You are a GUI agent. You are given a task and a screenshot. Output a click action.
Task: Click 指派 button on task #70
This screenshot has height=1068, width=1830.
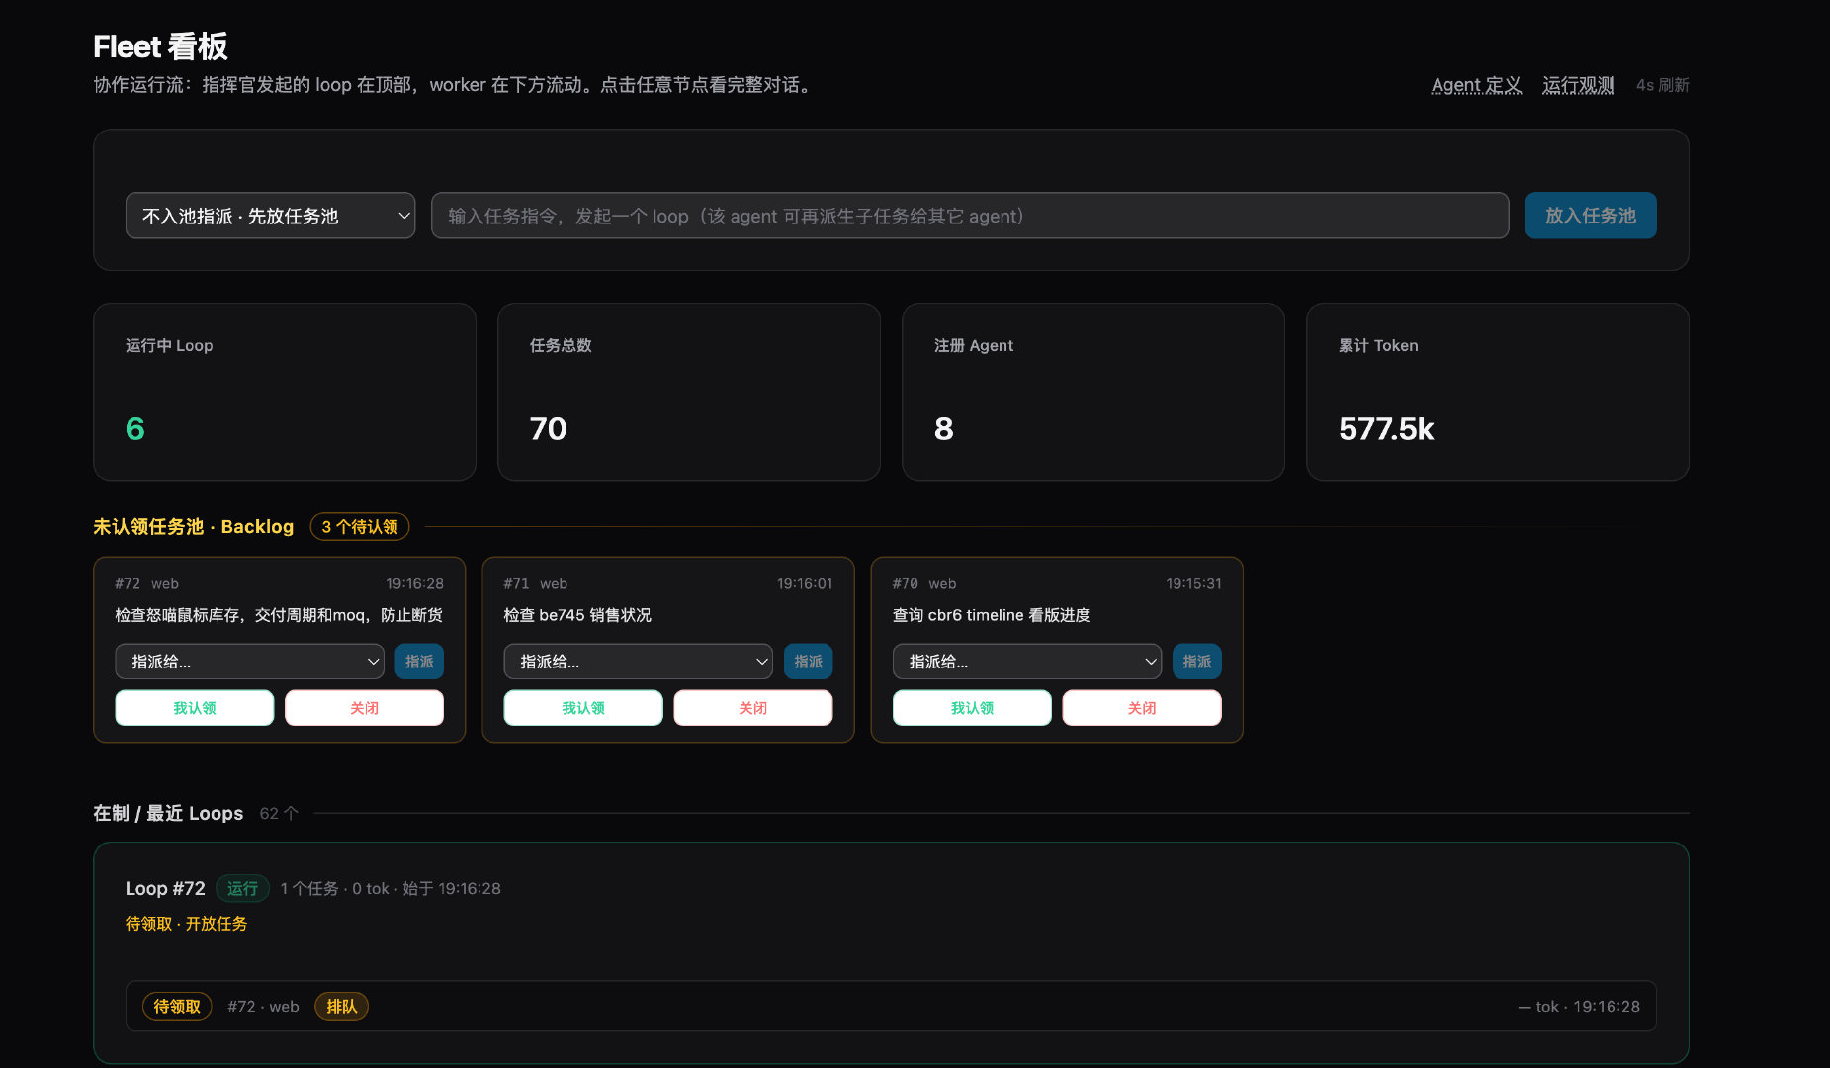tap(1196, 662)
